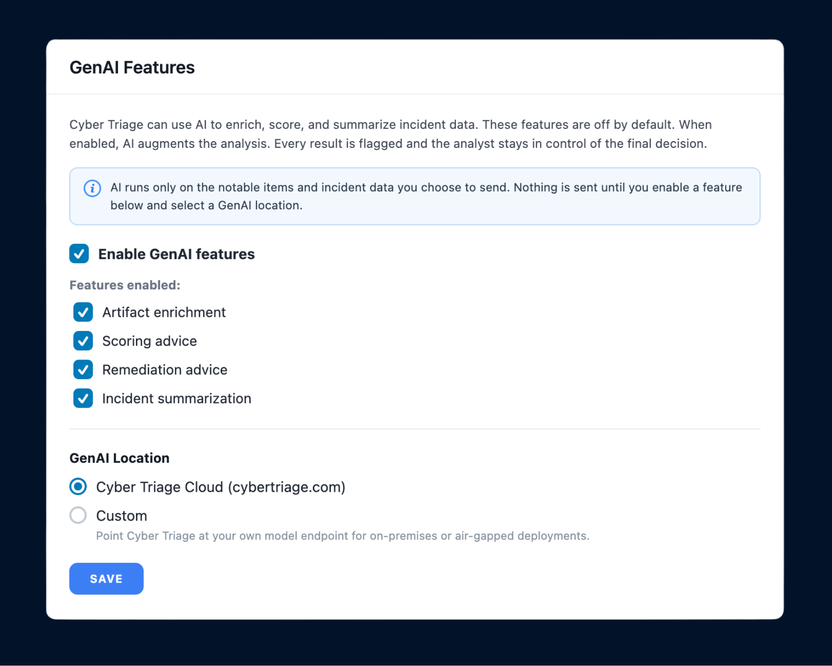Click the "Incident summarization" label text
Viewport: 832px width, 666px height.
click(x=176, y=399)
